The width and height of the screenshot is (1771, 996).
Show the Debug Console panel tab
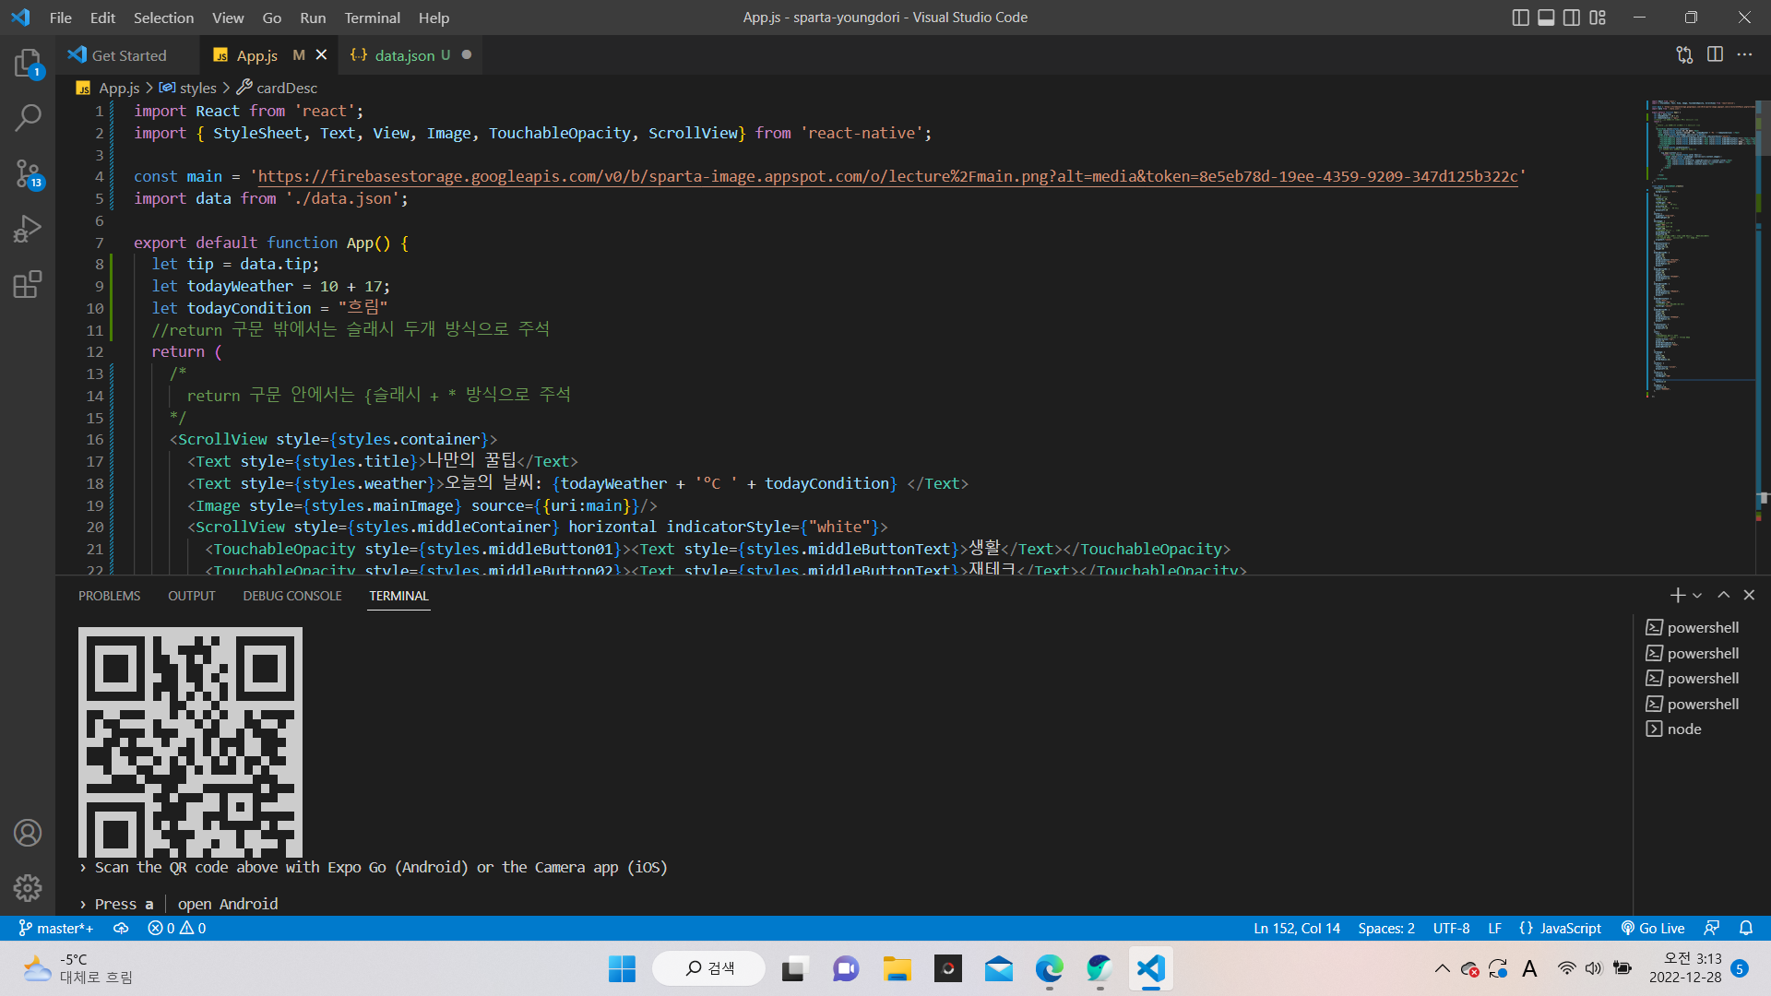(292, 596)
